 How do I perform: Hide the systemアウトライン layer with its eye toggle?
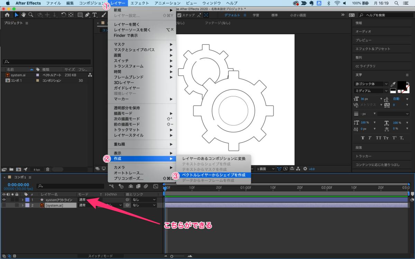coord(3,200)
